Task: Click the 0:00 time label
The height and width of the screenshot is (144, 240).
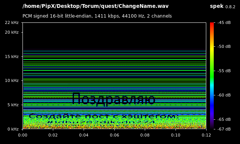Action: click(x=22, y=135)
